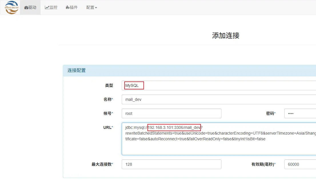Select the highlighted MySQL type value
Image resolution: width=316 pixels, height=190 pixels.
133,85
